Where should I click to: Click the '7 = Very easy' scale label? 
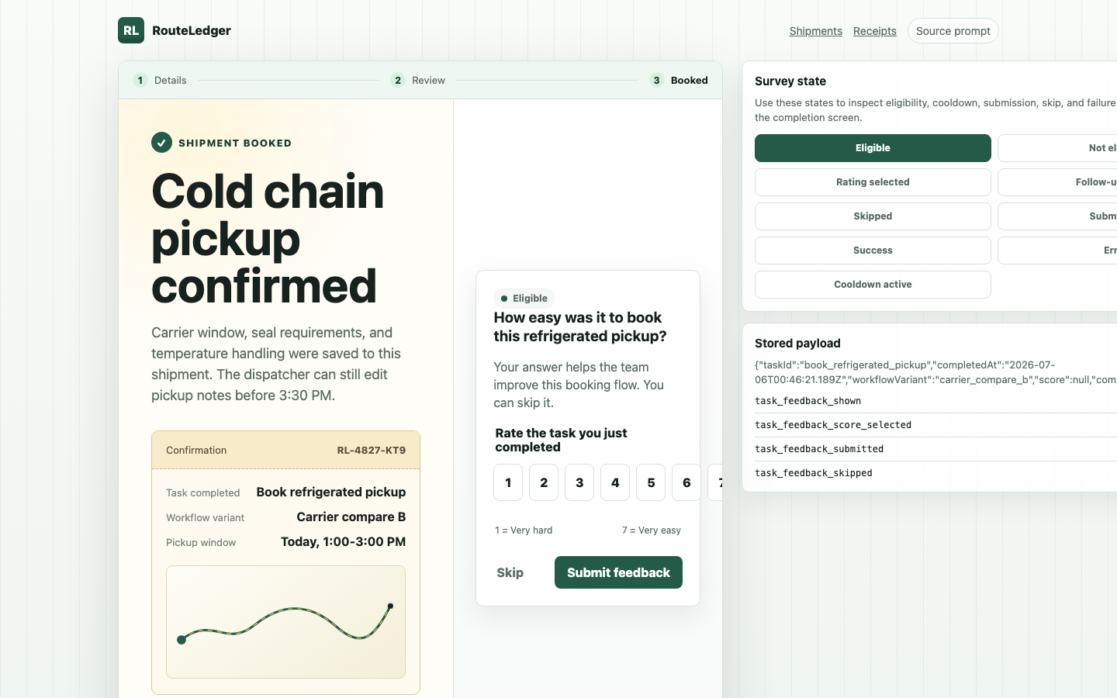pyautogui.click(x=651, y=530)
